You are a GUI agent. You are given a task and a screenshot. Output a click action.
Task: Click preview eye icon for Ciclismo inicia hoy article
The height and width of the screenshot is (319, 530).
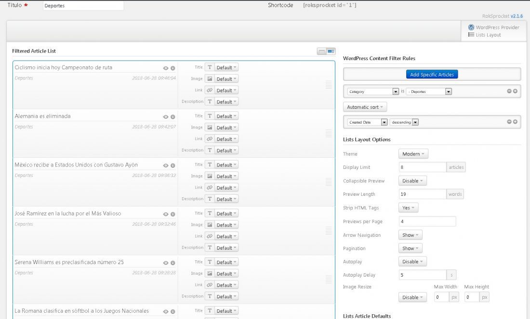point(166,68)
